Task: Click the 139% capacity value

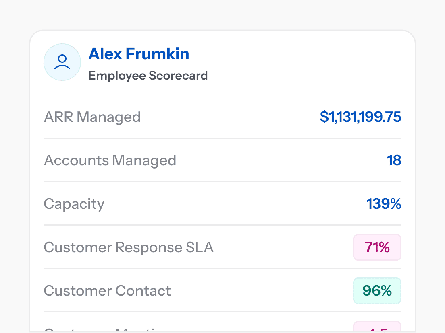Action: pyautogui.click(x=383, y=204)
